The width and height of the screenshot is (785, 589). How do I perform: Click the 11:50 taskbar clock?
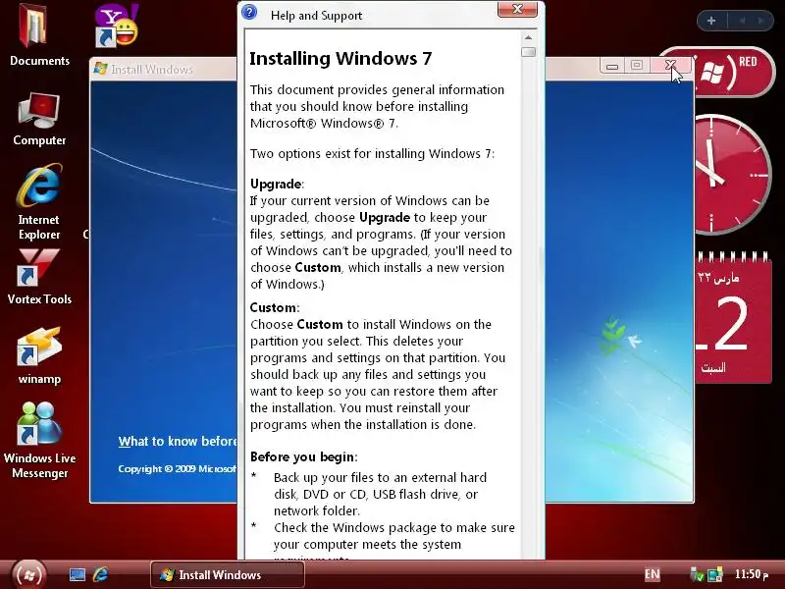(x=752, y=574)
